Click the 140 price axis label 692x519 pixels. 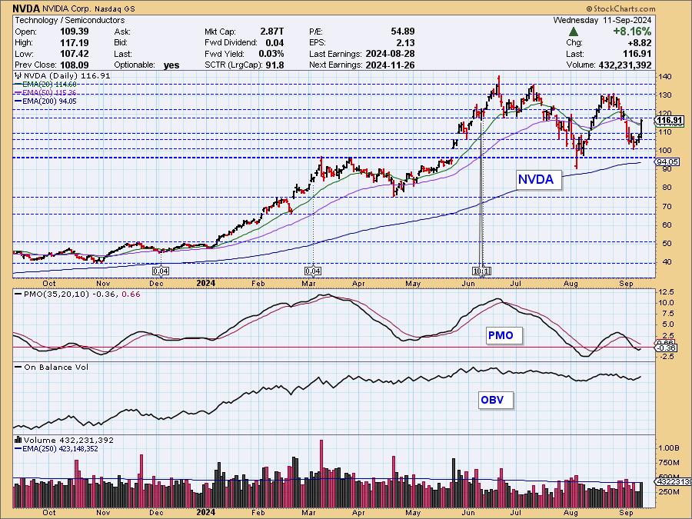(664, 77)
